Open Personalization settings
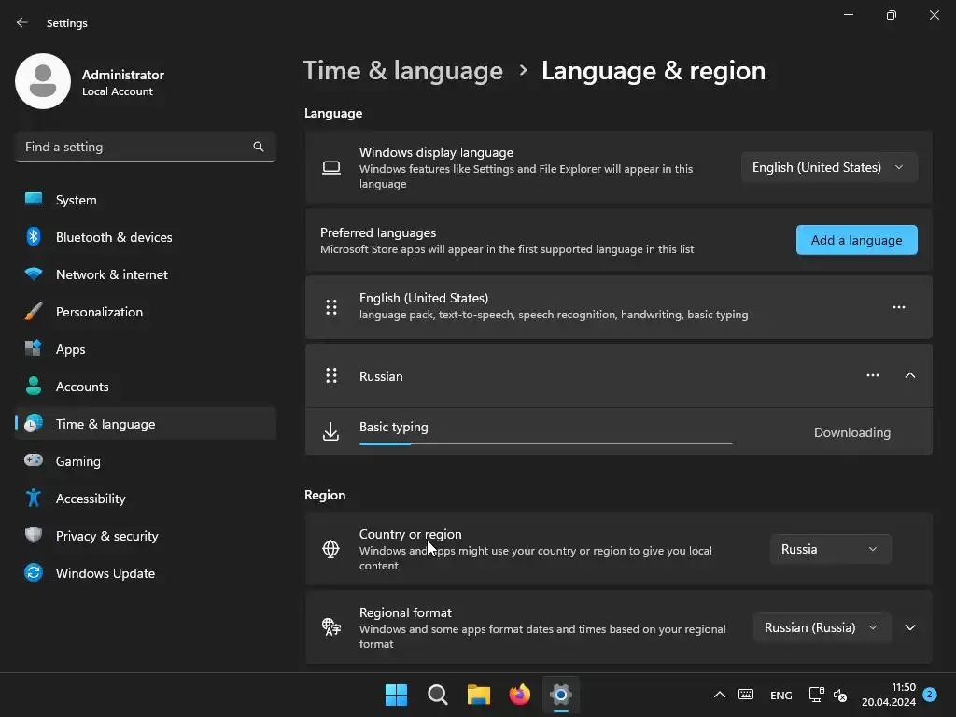The image size is (956, 717). (145, 312)
